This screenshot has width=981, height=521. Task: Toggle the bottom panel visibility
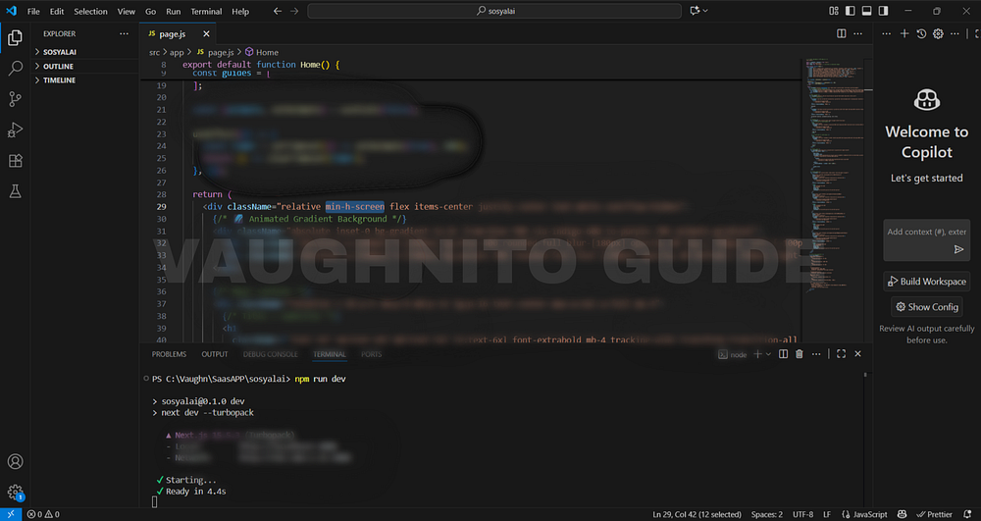click(866, 11)
